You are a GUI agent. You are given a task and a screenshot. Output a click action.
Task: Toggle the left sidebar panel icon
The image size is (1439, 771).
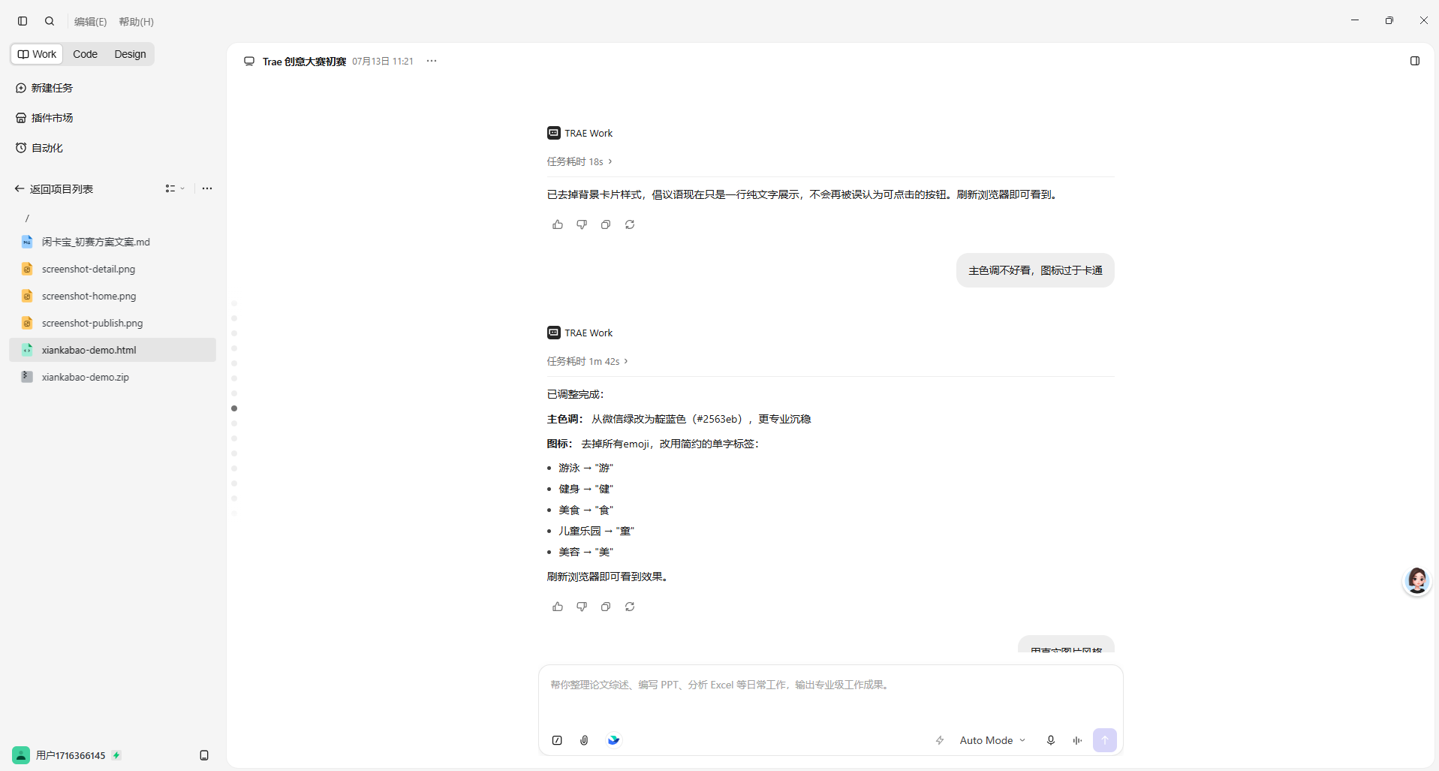[x=23, y=21]
